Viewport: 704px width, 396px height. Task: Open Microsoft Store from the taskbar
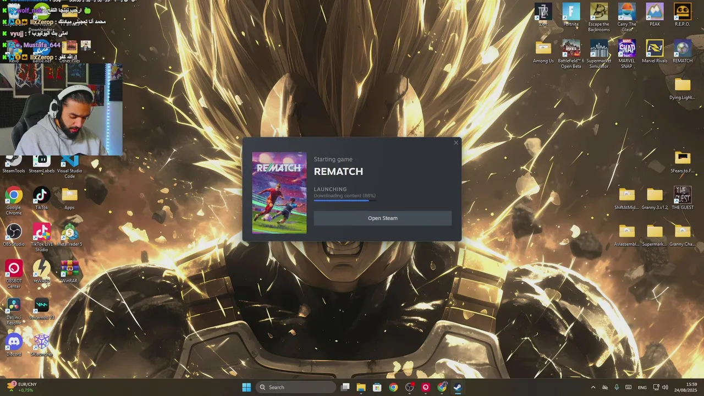[x=377, y=387]
